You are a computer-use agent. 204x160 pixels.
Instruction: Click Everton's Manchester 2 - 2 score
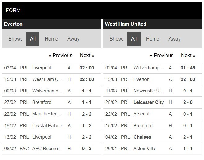click(x=86, y=114)
